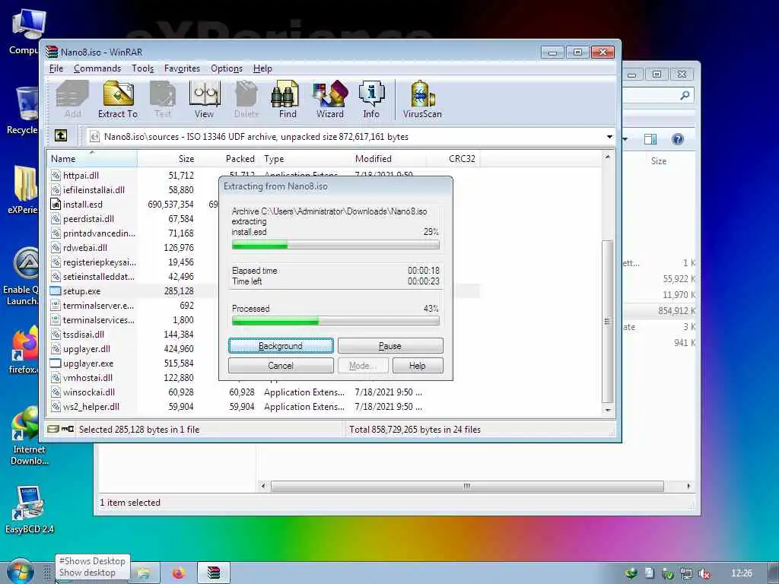Click the Help button in extraction dialog

coord(418,366)
